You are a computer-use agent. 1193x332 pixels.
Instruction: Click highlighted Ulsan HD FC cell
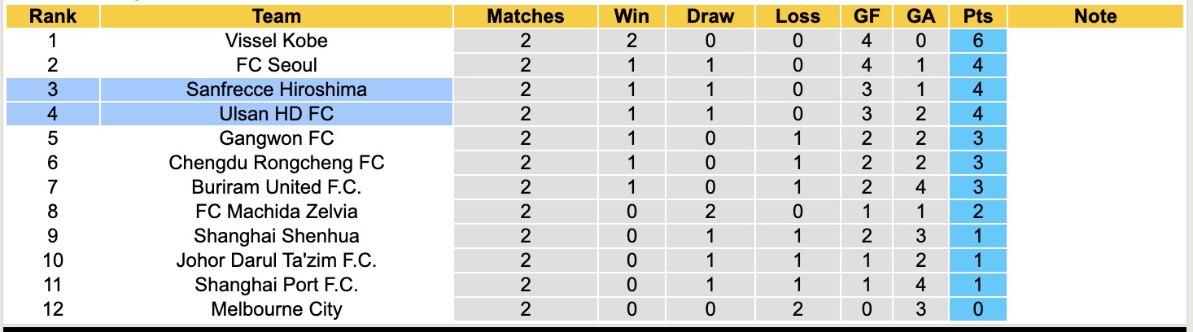pos(277,114)
